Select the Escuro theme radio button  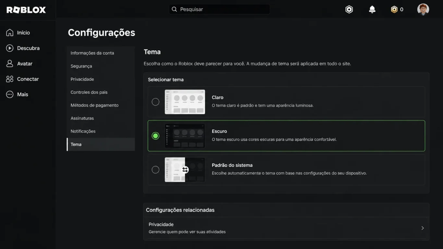coord(155,136)
